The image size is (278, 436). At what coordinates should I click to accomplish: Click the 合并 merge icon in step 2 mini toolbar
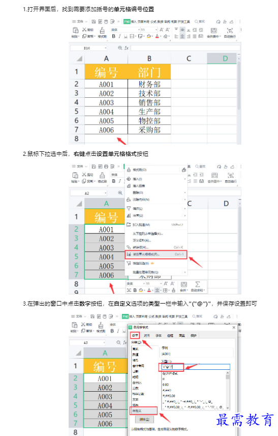point(183,284)
